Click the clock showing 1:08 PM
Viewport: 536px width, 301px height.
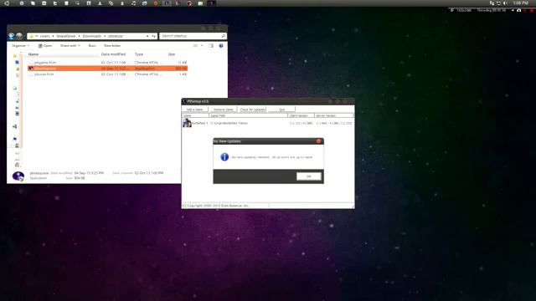click(520, 3)
